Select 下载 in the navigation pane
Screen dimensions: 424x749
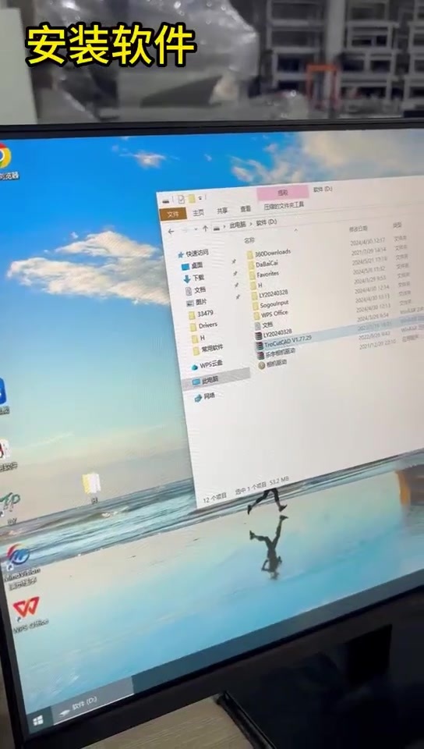[x=193, y=278]
